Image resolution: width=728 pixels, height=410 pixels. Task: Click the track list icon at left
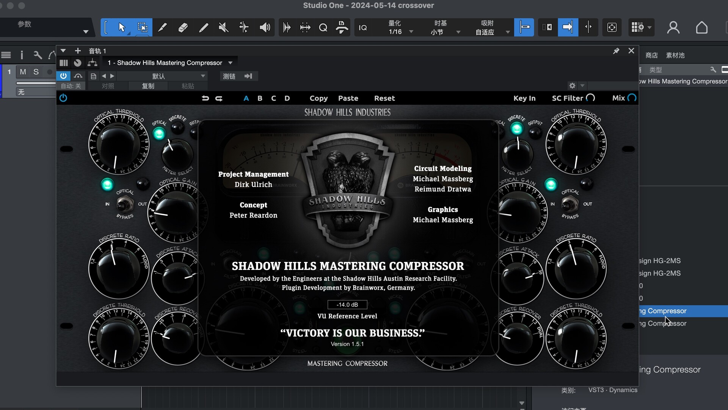6,55
